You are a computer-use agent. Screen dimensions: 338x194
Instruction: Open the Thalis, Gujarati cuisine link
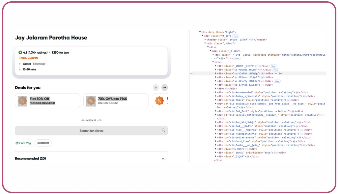28,58
